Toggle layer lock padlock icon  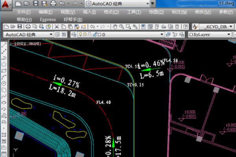click(x=95, y=35)
